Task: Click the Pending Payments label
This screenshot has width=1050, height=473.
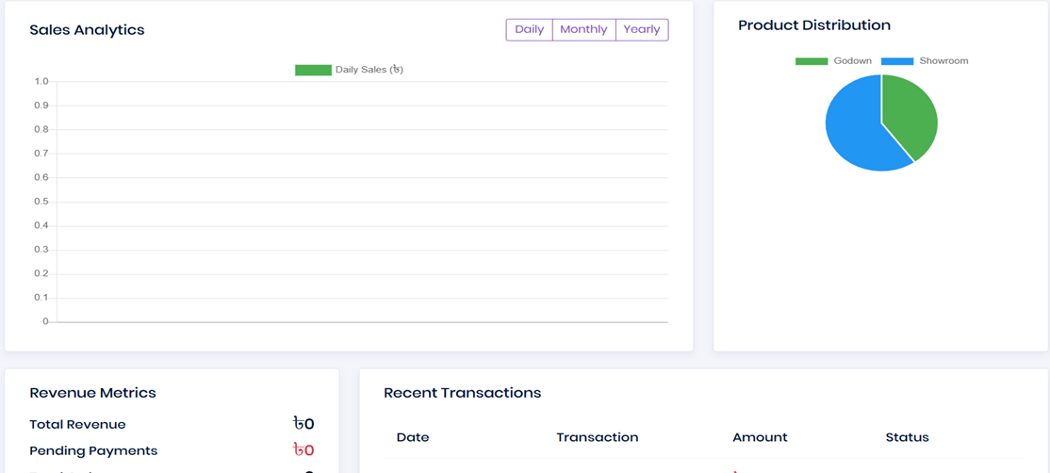Action: [93, 451]
